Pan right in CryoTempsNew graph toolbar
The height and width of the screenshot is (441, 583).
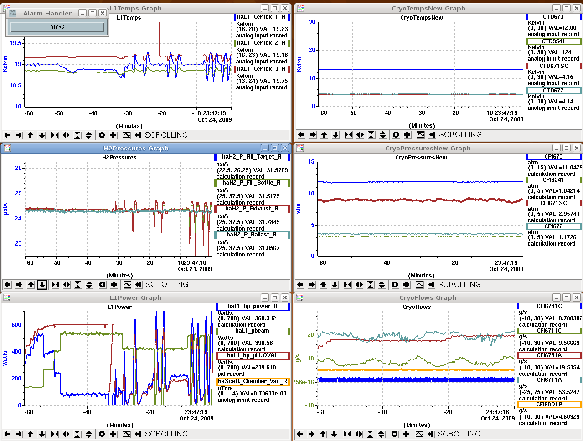[313, 135]
